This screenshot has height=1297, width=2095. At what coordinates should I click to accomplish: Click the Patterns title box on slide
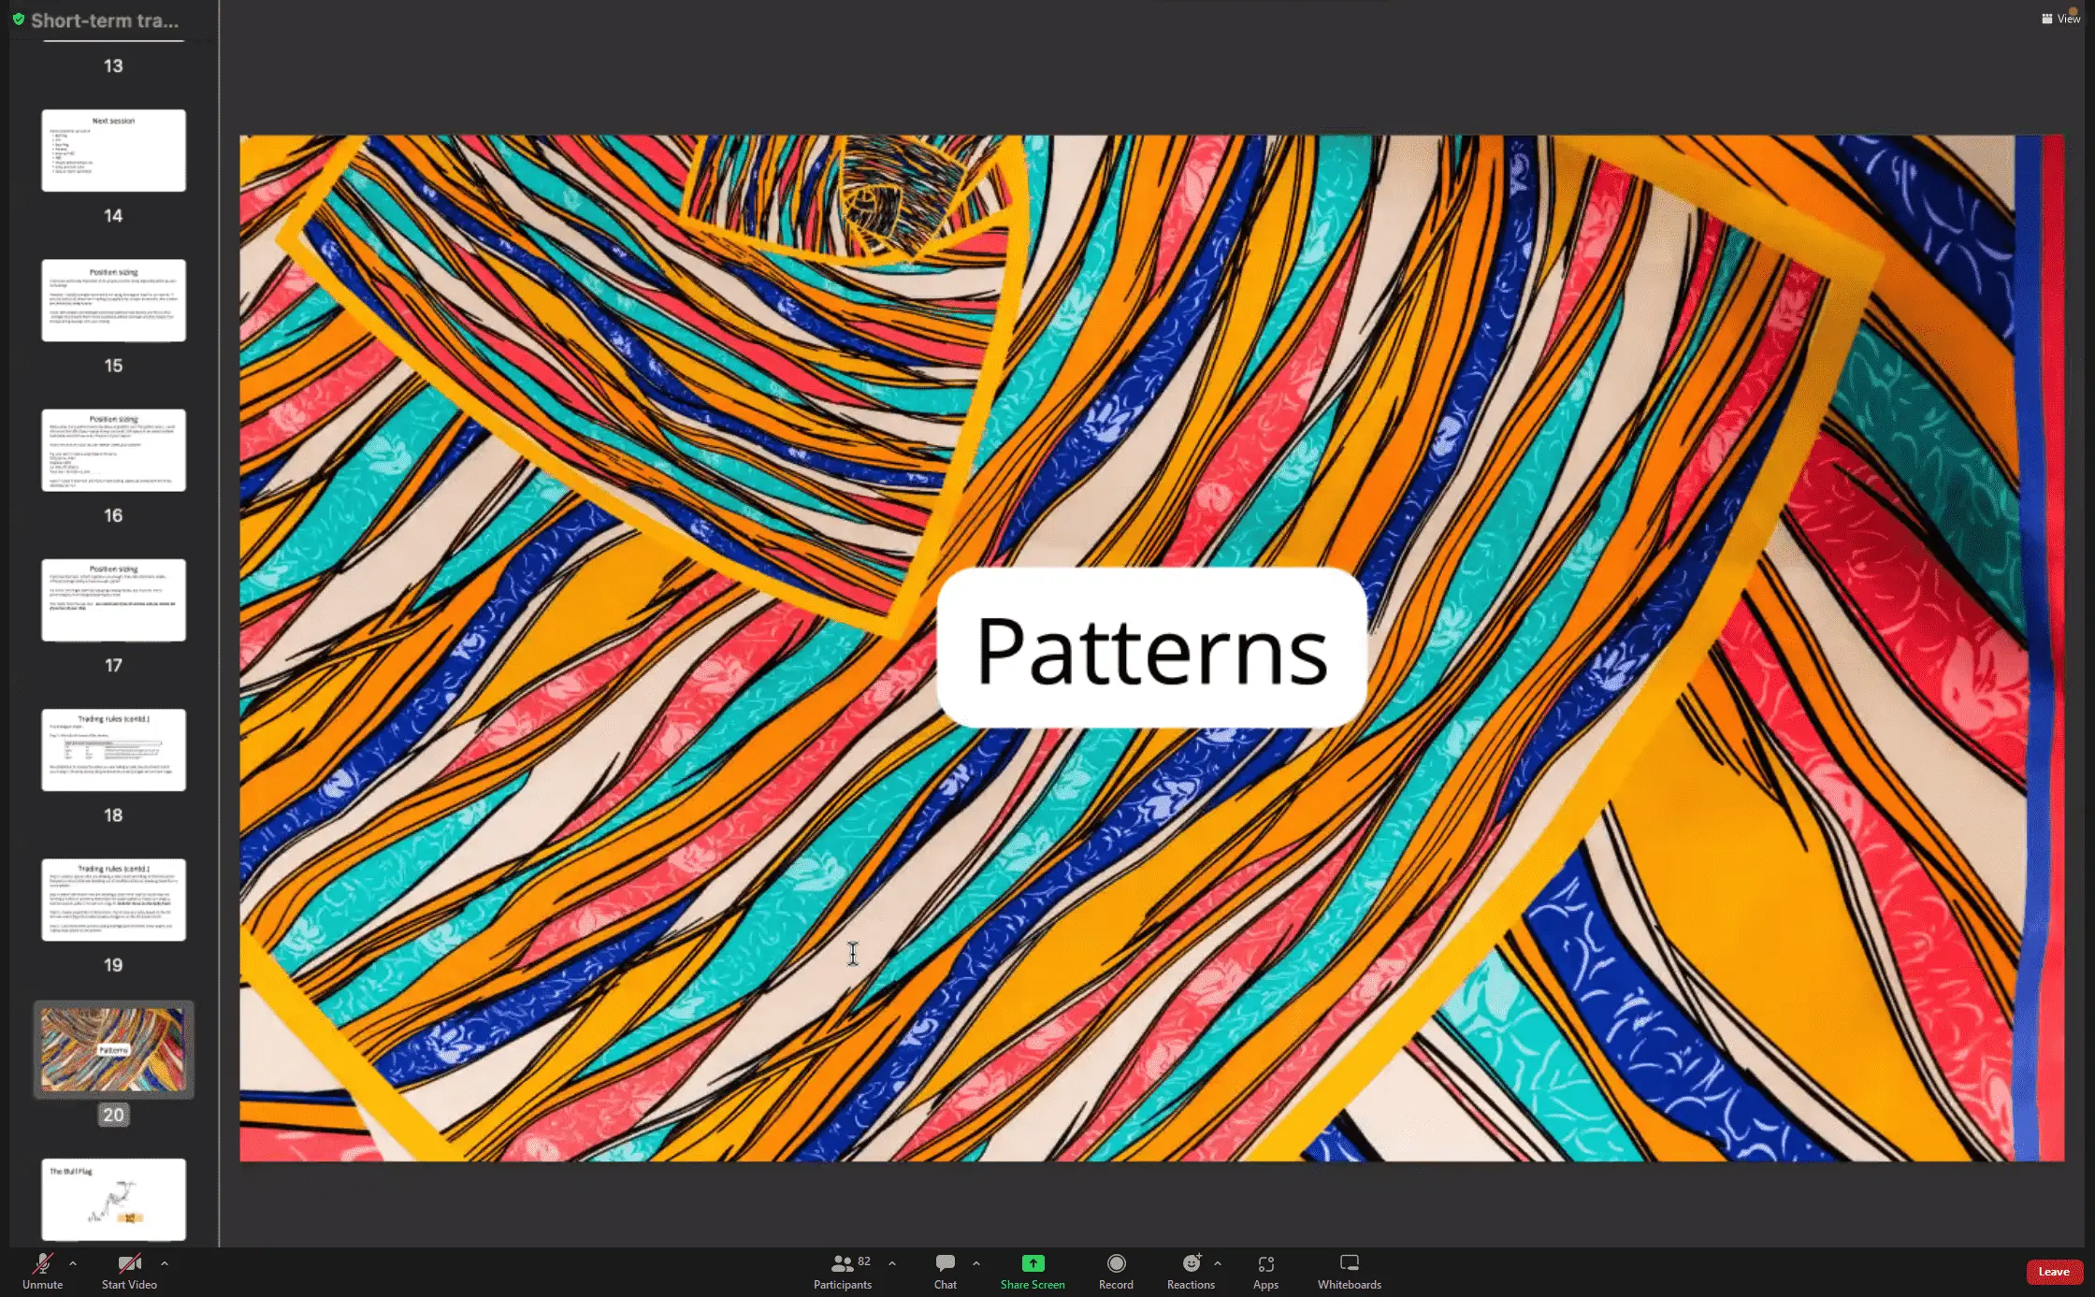tap(1151, 648)
